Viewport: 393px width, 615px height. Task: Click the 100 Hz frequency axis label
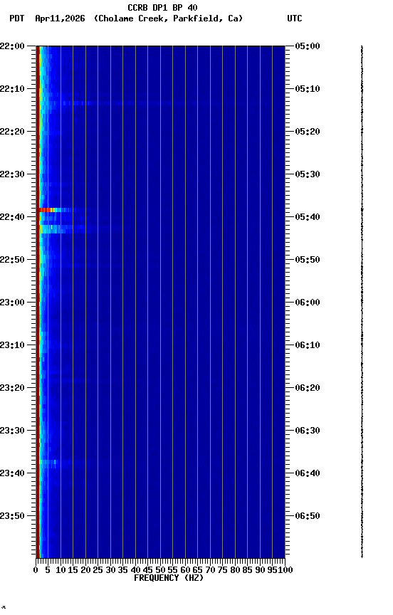(x=286, y=570)
